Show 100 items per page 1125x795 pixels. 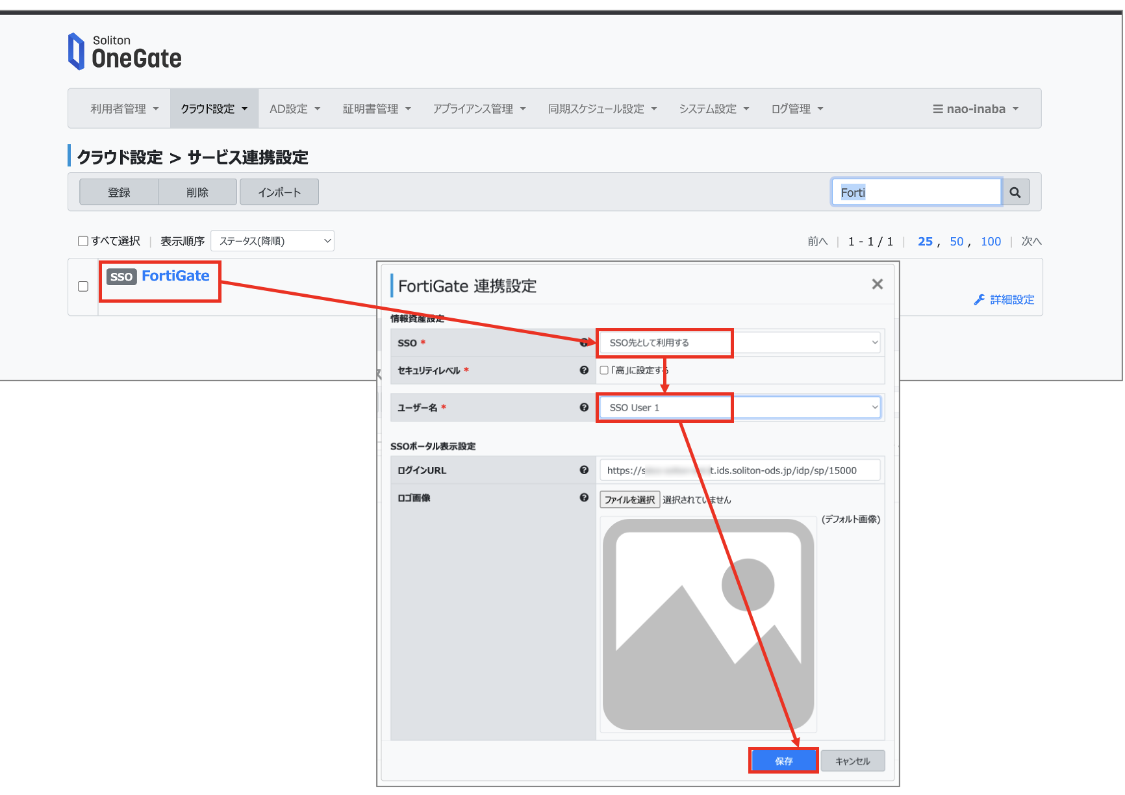click(x=991, y=242)
